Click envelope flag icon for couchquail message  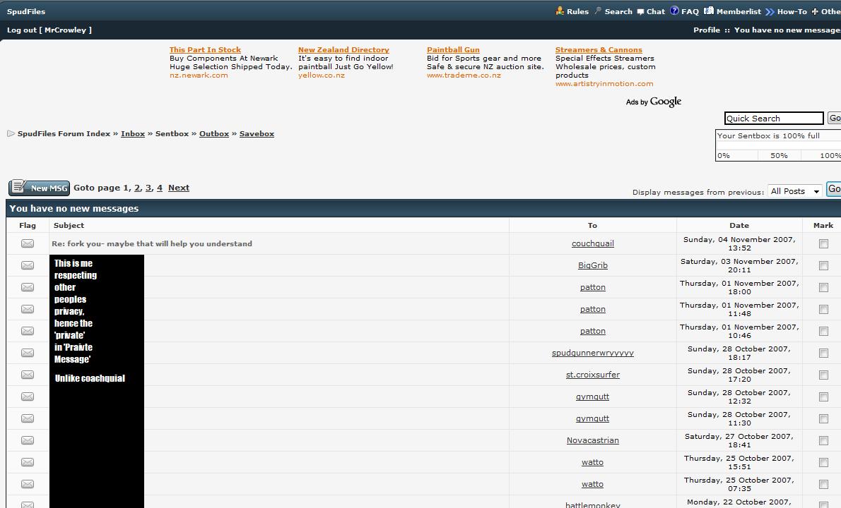[28, 243]
